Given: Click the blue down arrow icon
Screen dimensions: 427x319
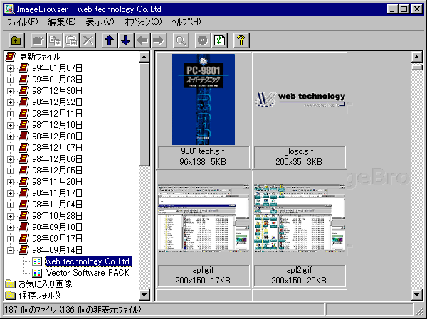Looking at the screenshot, I should pos(126,40).
